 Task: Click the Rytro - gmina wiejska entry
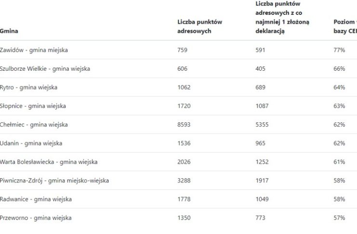28,88
